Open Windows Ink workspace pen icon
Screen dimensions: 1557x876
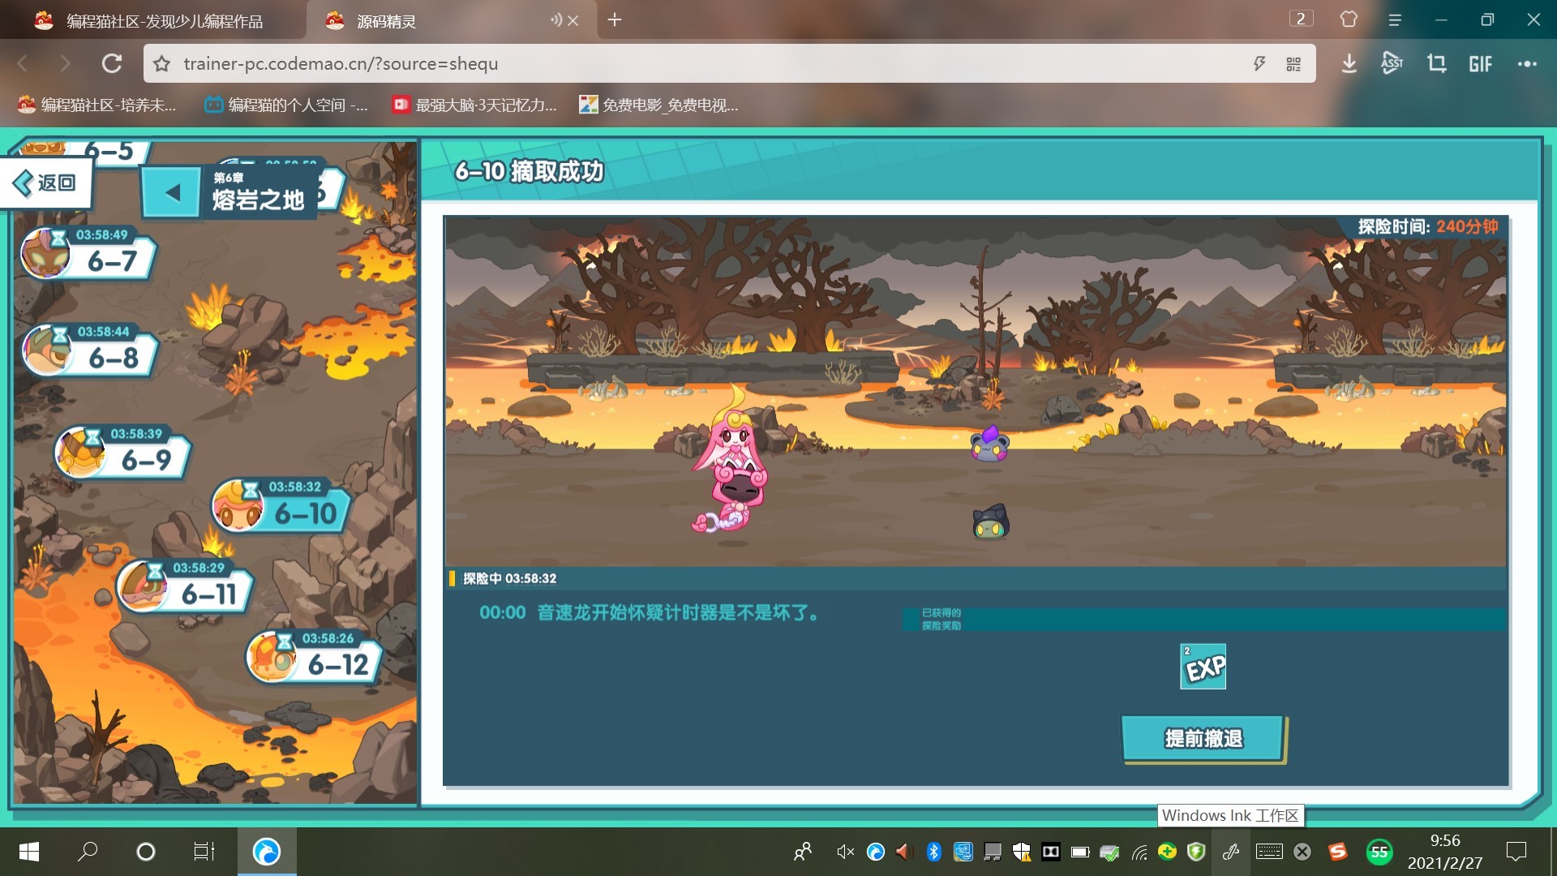point(1231,852)
